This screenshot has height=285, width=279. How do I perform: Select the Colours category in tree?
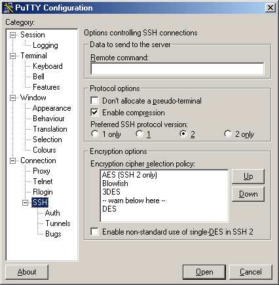[x=45, y=150]
